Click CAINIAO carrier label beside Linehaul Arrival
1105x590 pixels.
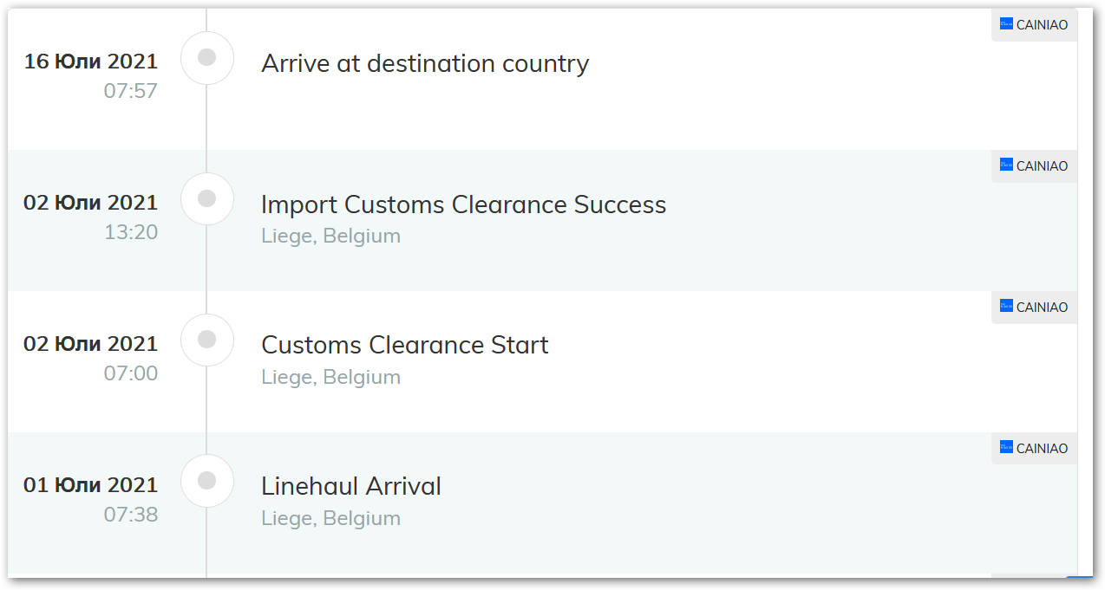click(1042, 449)
